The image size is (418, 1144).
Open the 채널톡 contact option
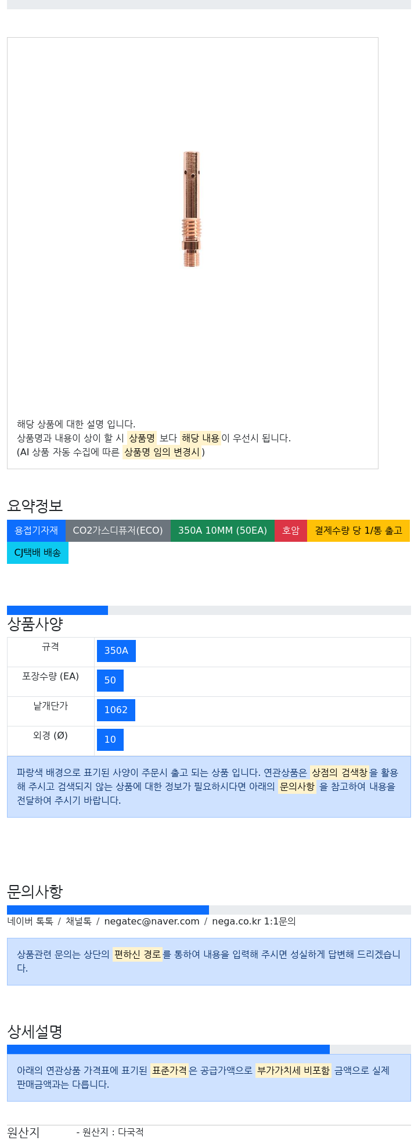tap(78, 922)
